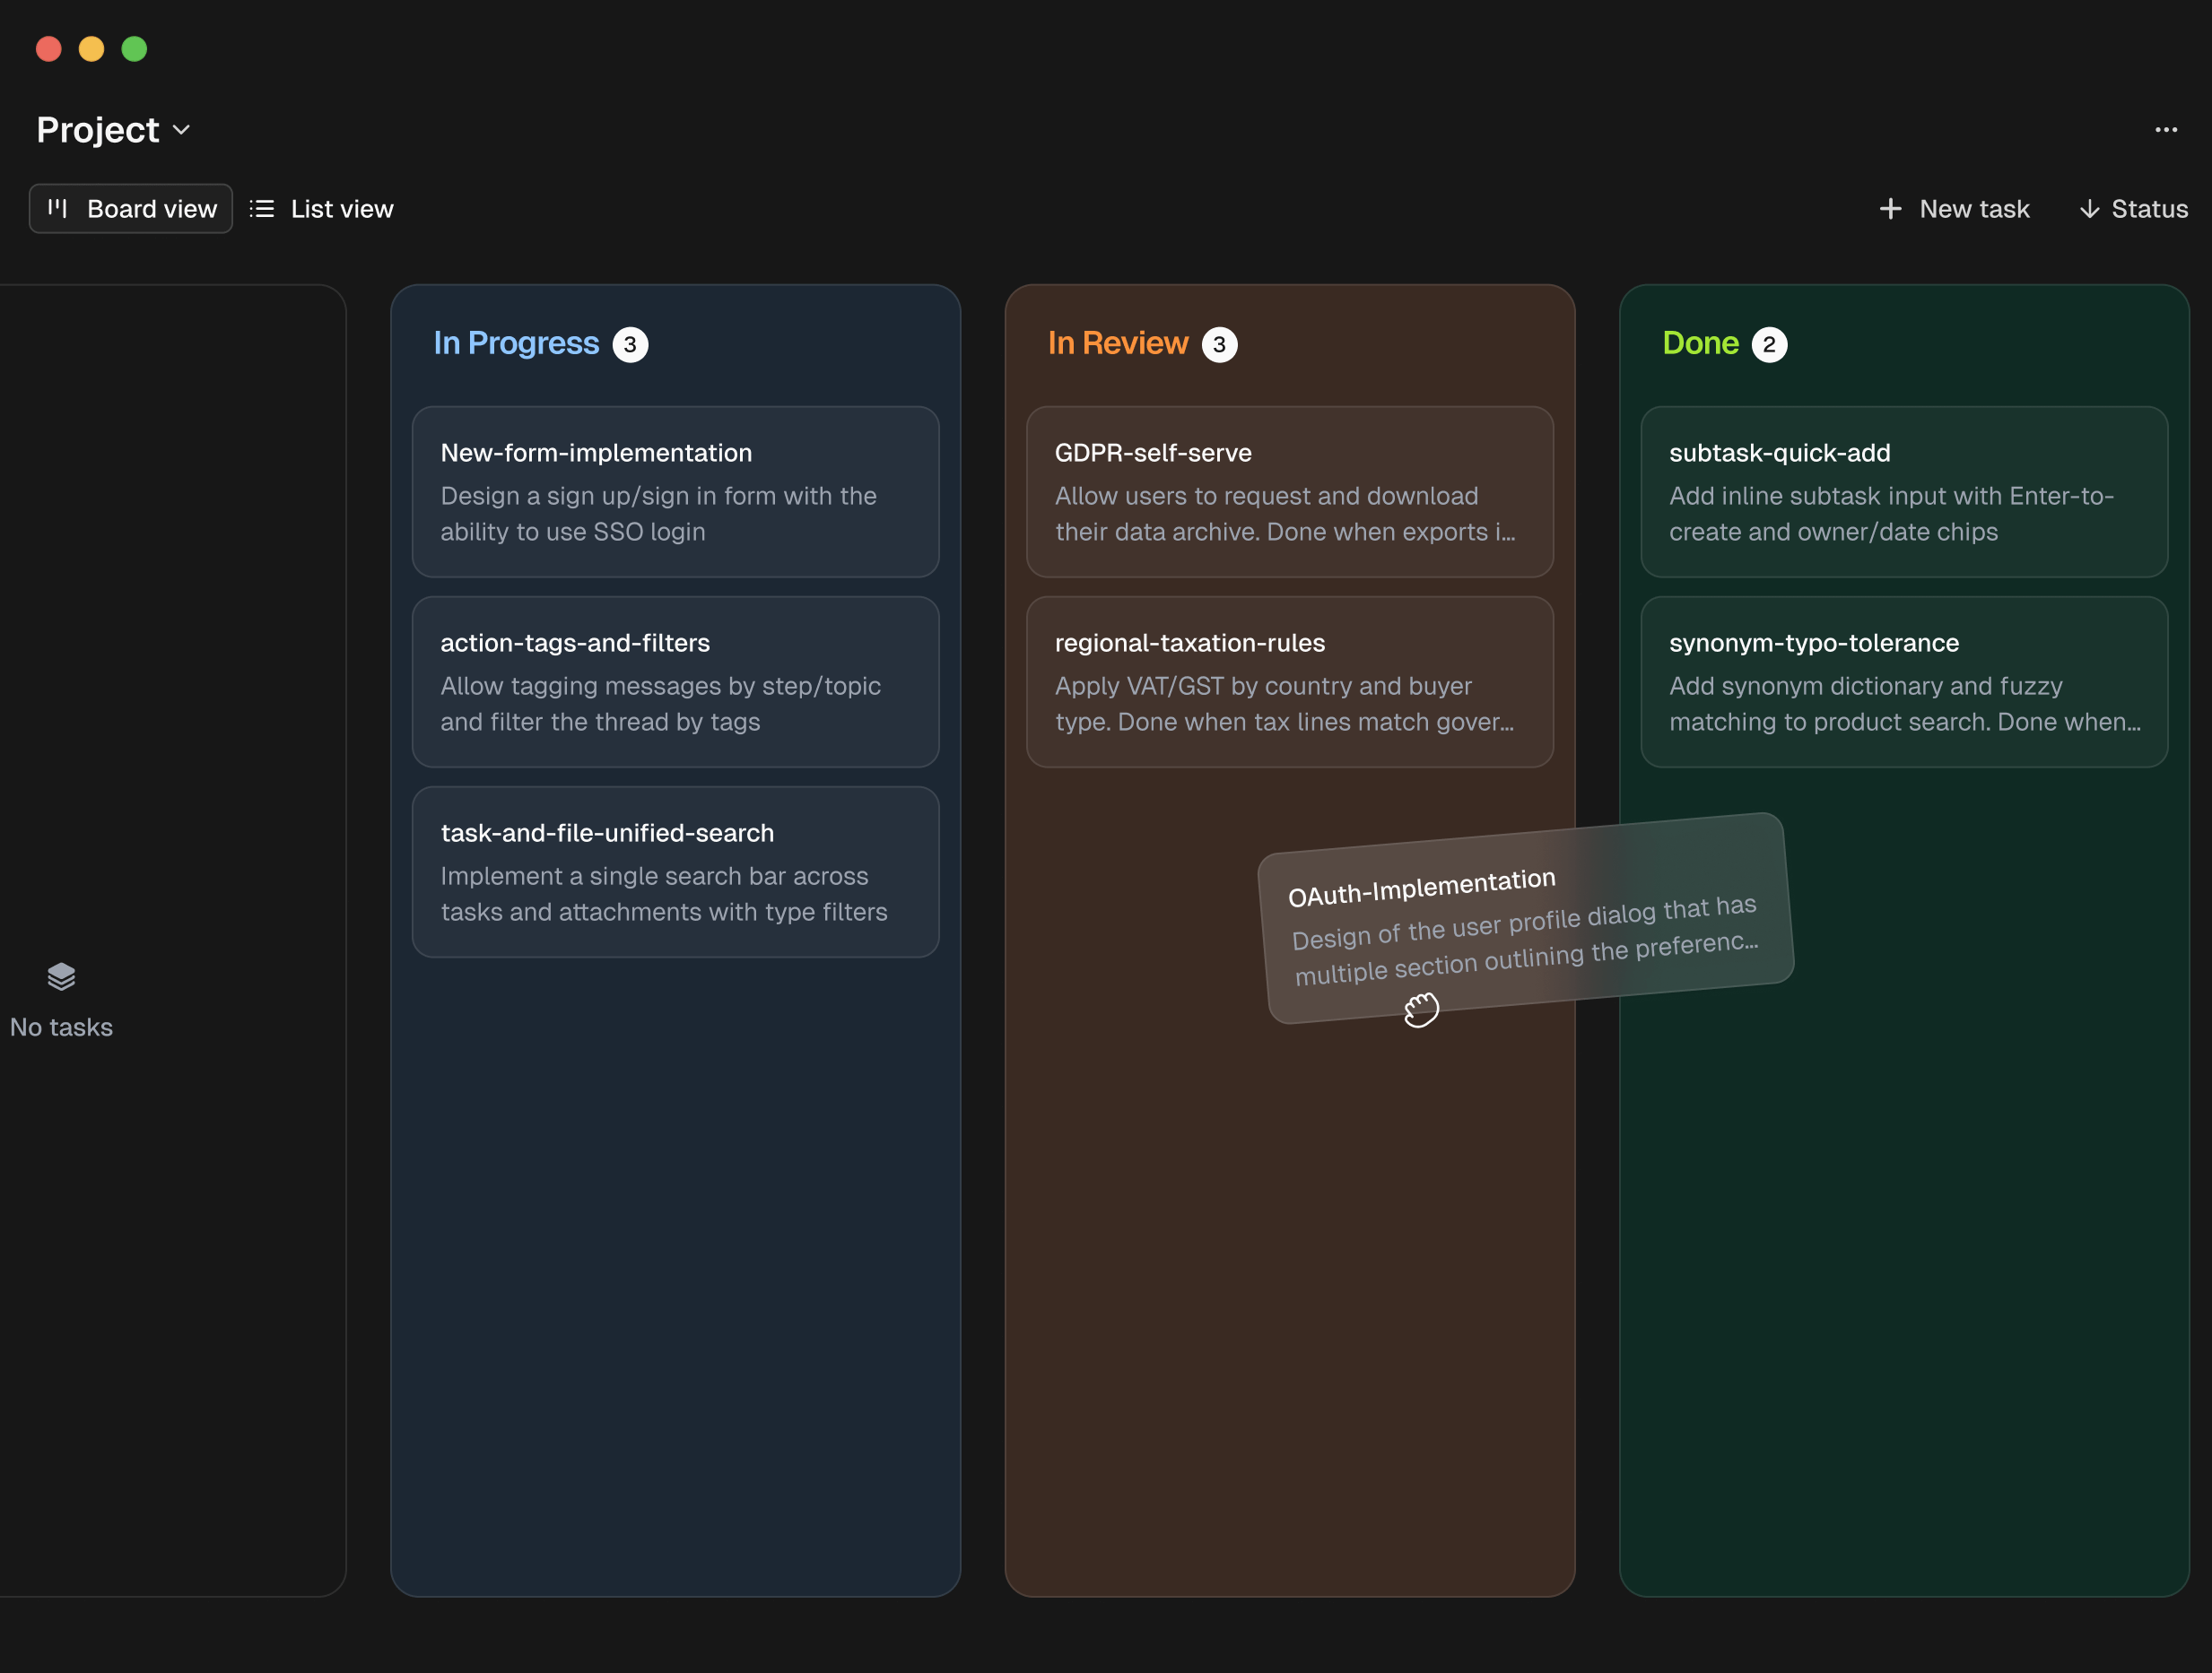This screenshot has width=2212, height=1673.
Task: Click the In Progress count badge
Action: [630, 345]
